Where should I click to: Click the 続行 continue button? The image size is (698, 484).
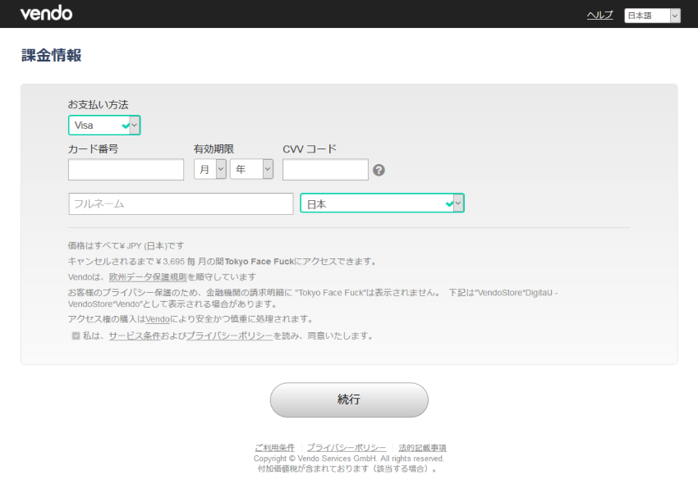(x=349, y=400)
